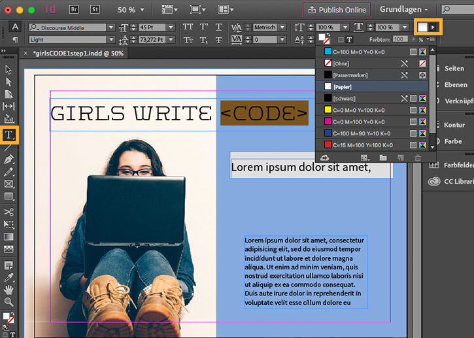Toggle character formatting controls (A button)
Screen dimensions: 474x338
(x=15, y=27)
